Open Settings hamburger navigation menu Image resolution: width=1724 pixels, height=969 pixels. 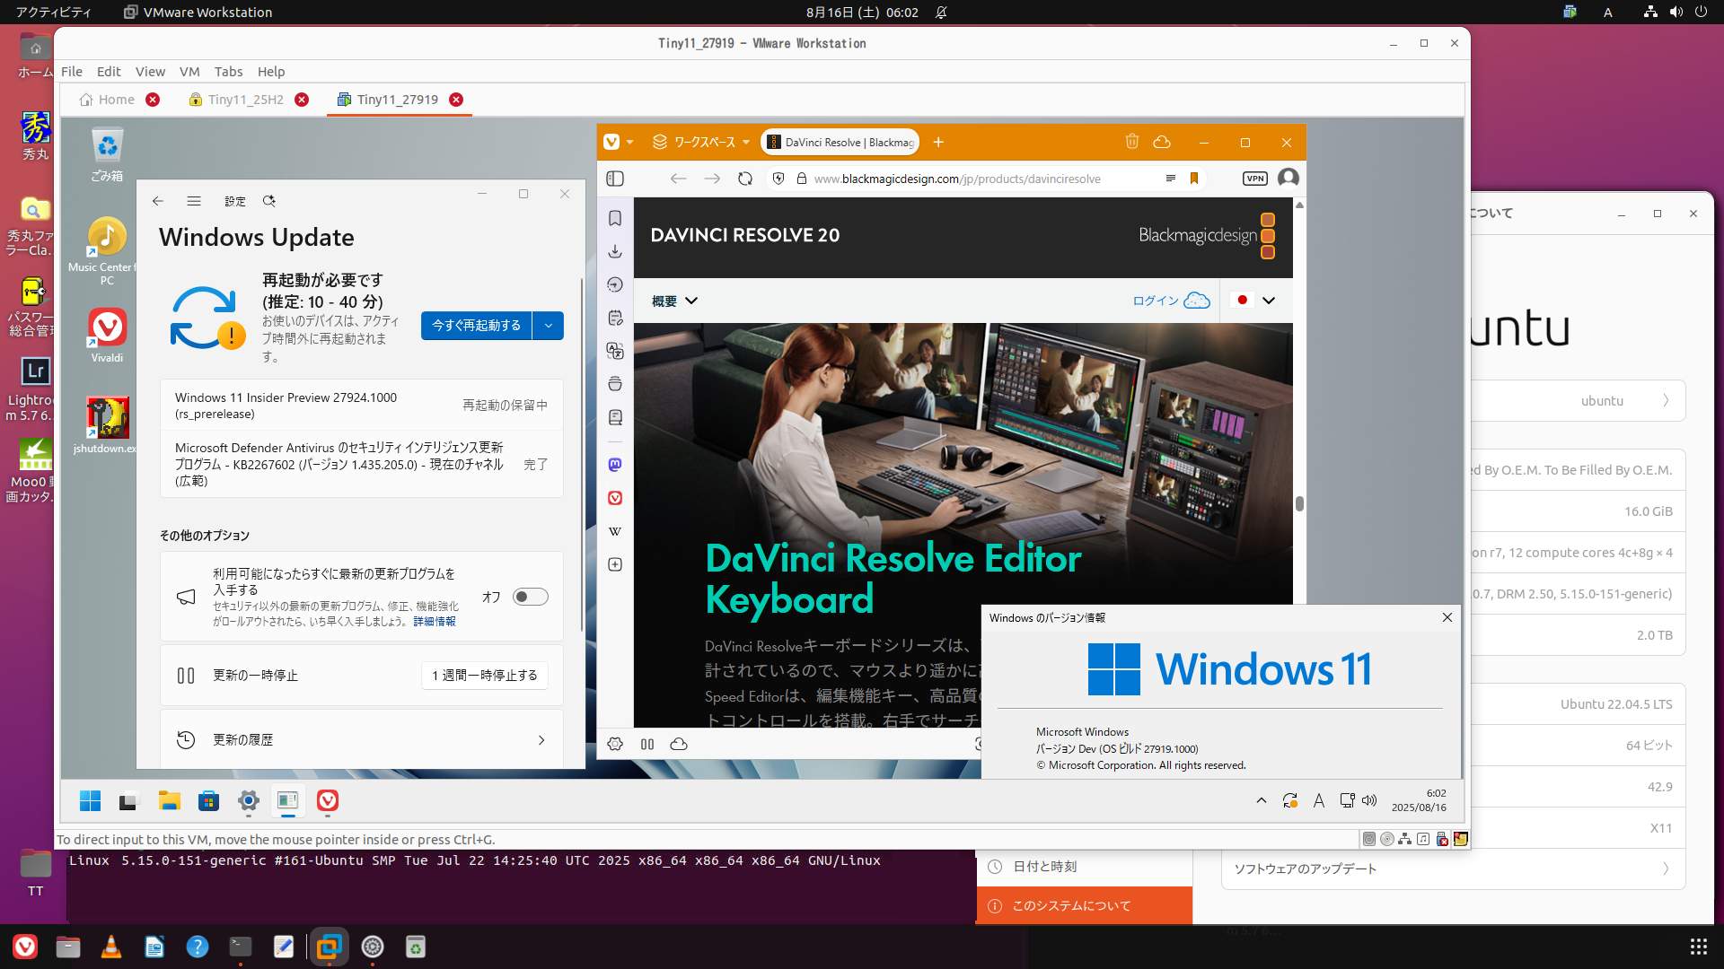point(194,201)
